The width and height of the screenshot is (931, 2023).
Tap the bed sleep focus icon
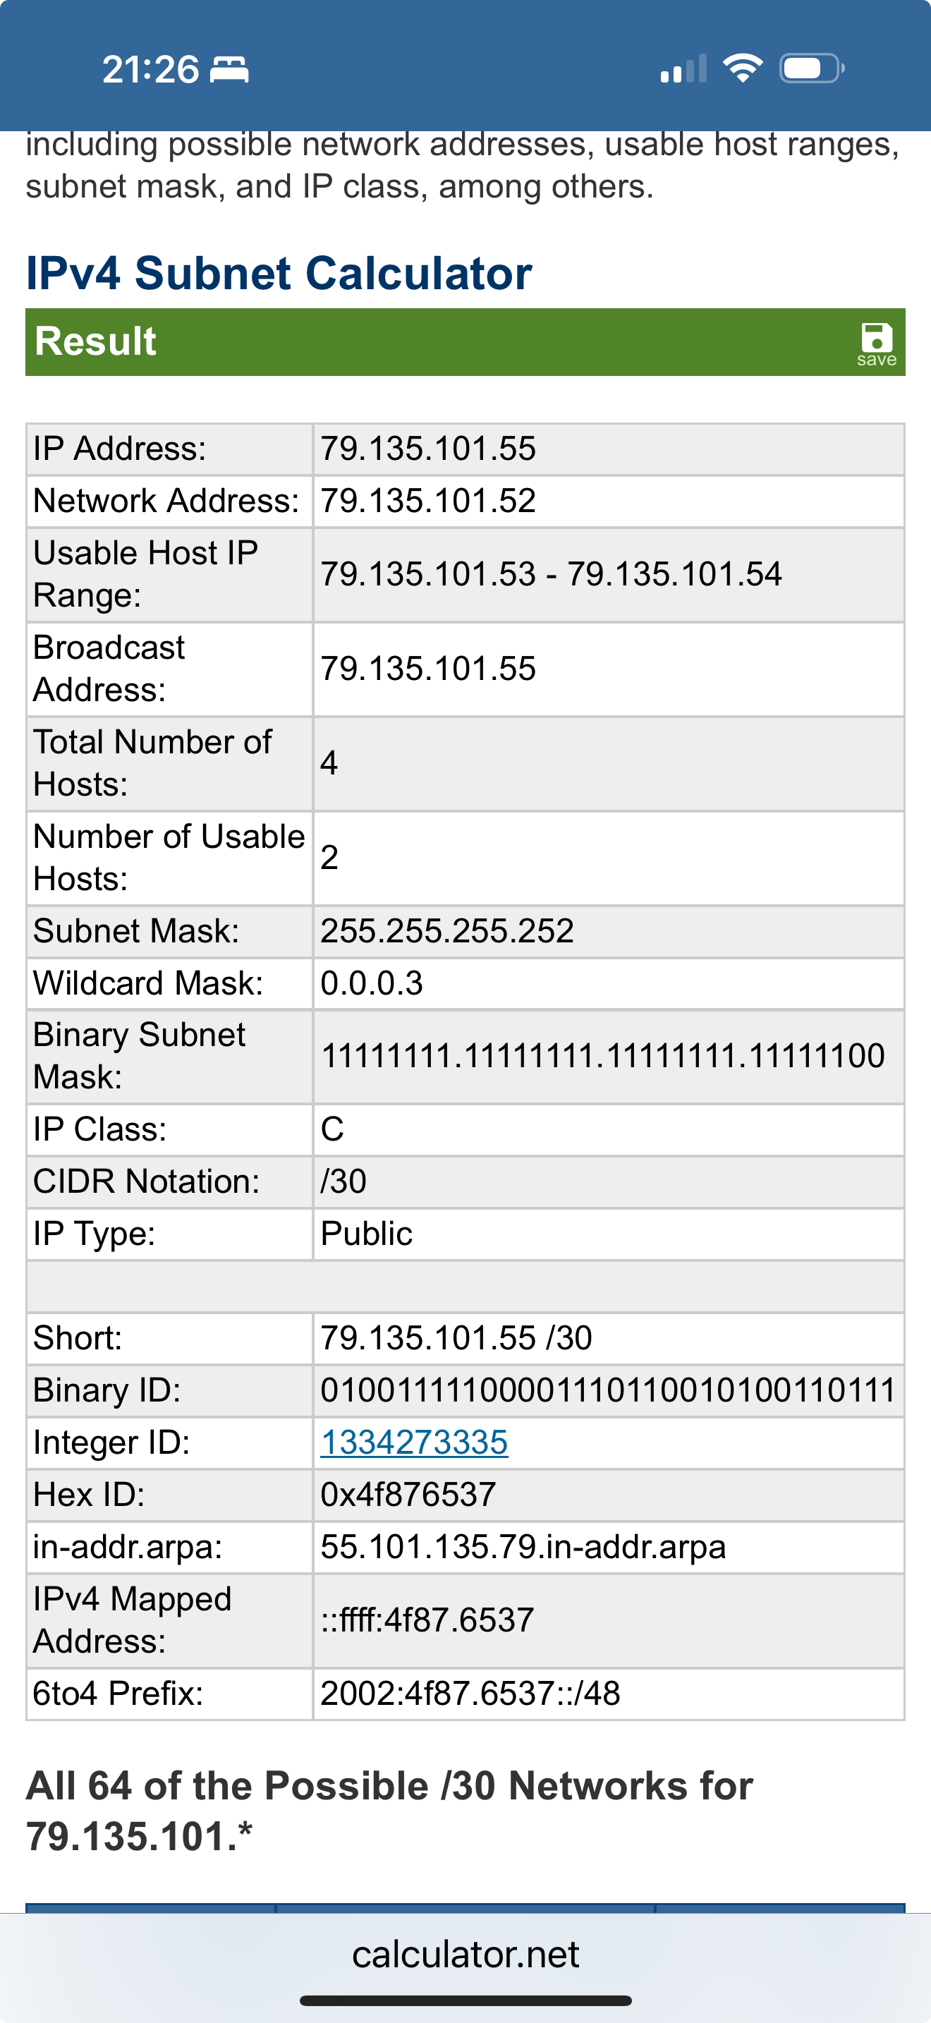230,70
